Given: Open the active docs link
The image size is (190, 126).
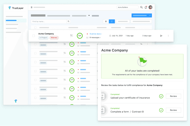Looking at the screenshot, I should click(96, 34).
